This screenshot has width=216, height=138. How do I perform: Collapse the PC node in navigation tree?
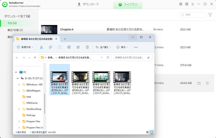tap(16, 72)
